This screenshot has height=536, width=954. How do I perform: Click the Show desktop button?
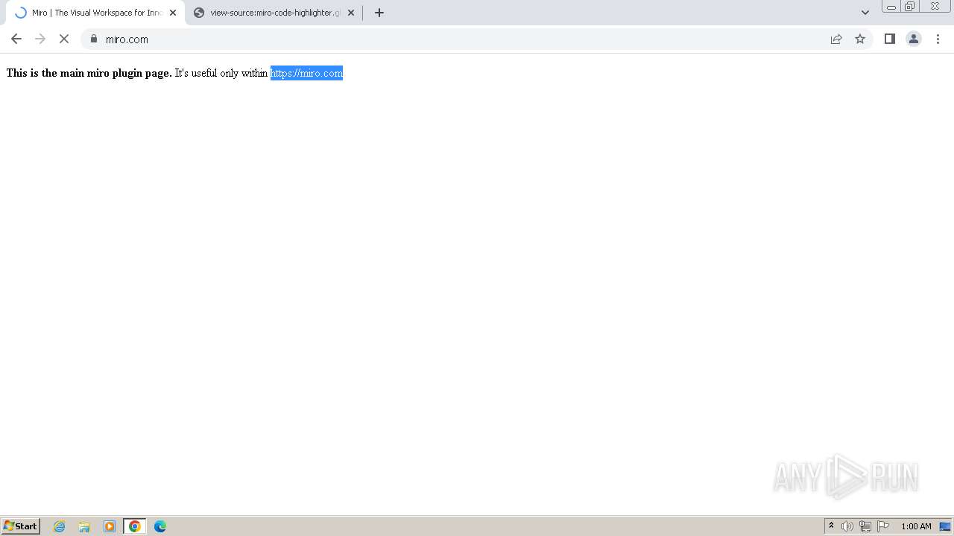(x=945, y=526)
